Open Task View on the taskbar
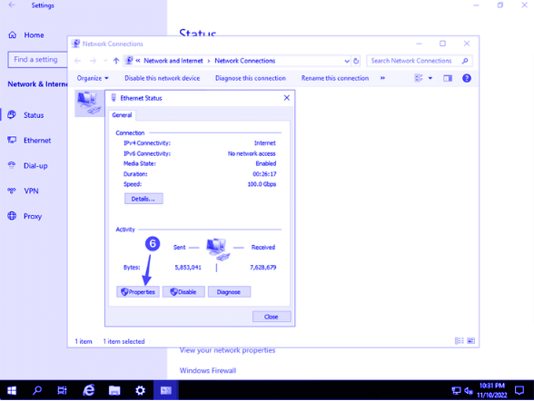The width and height of the screenshot is (534, 401). [63, 391]
